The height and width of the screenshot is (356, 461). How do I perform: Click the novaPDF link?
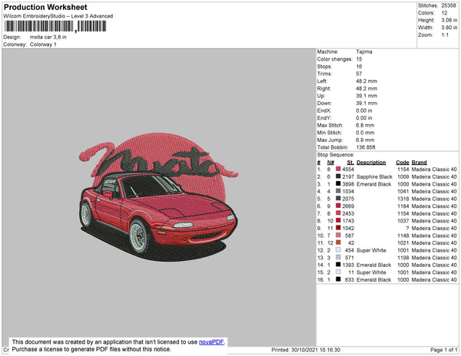[211, 342]
